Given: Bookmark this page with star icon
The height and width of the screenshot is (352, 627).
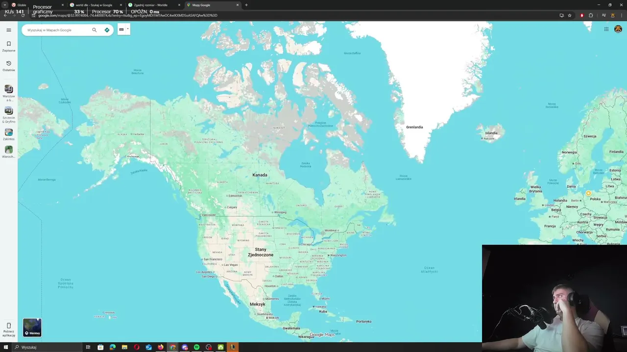Looking at the screenshot, I should point(570,15).
